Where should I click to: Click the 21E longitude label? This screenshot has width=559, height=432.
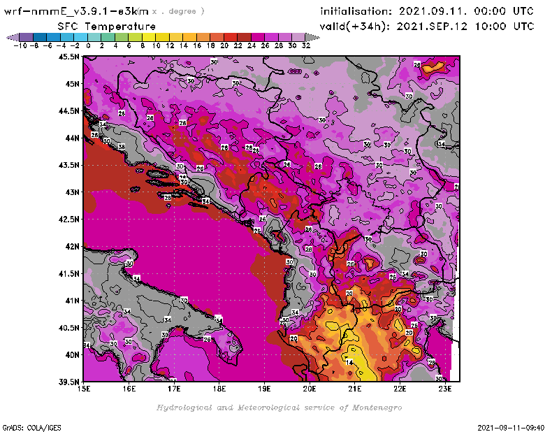[x=355, y=389]
